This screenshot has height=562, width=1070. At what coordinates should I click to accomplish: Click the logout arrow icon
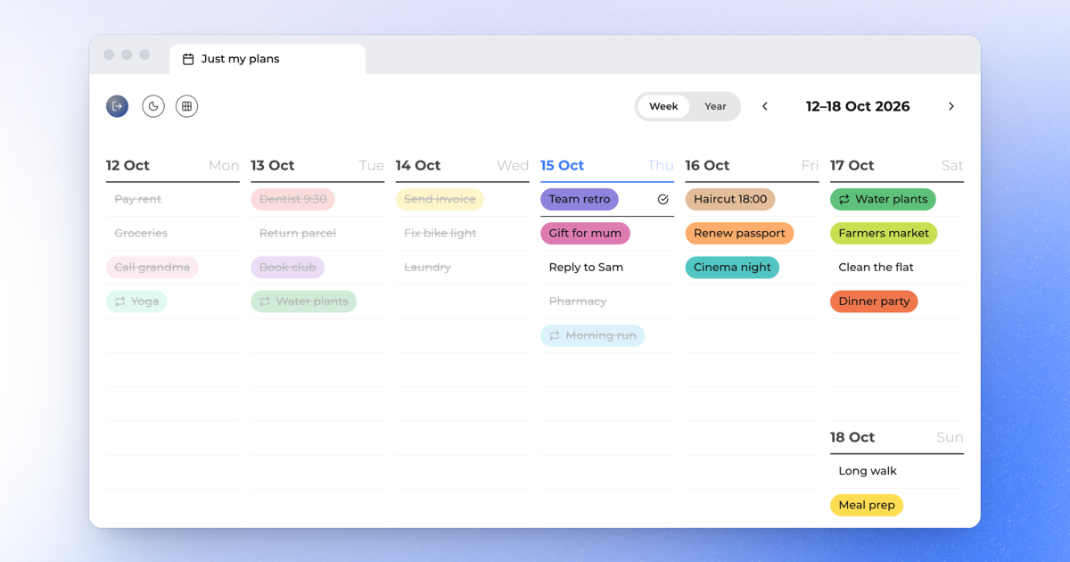pos(117,106)
